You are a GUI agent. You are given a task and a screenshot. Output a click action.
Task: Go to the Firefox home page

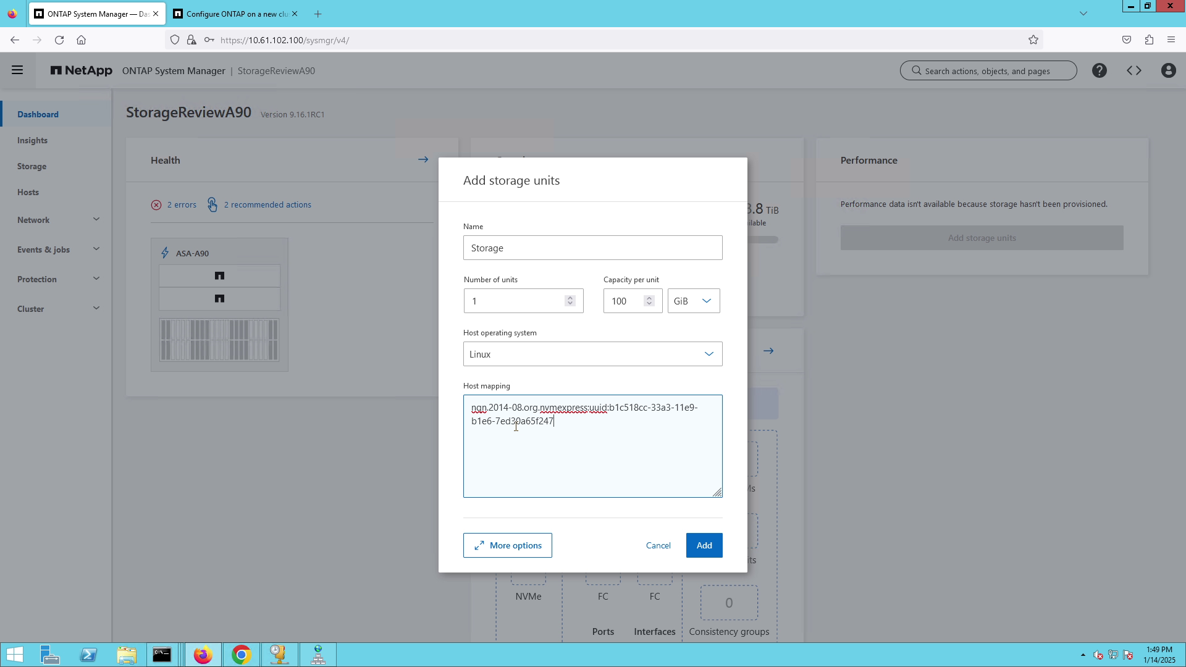(81, 40)
